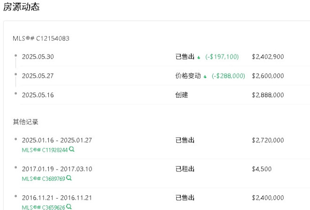Click the 2025.01.16 - 2025.01.27 record date
The image size is (310, 210).
57,140
